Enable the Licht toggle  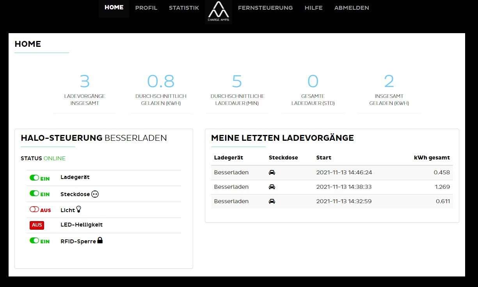(x=34, y=209)
